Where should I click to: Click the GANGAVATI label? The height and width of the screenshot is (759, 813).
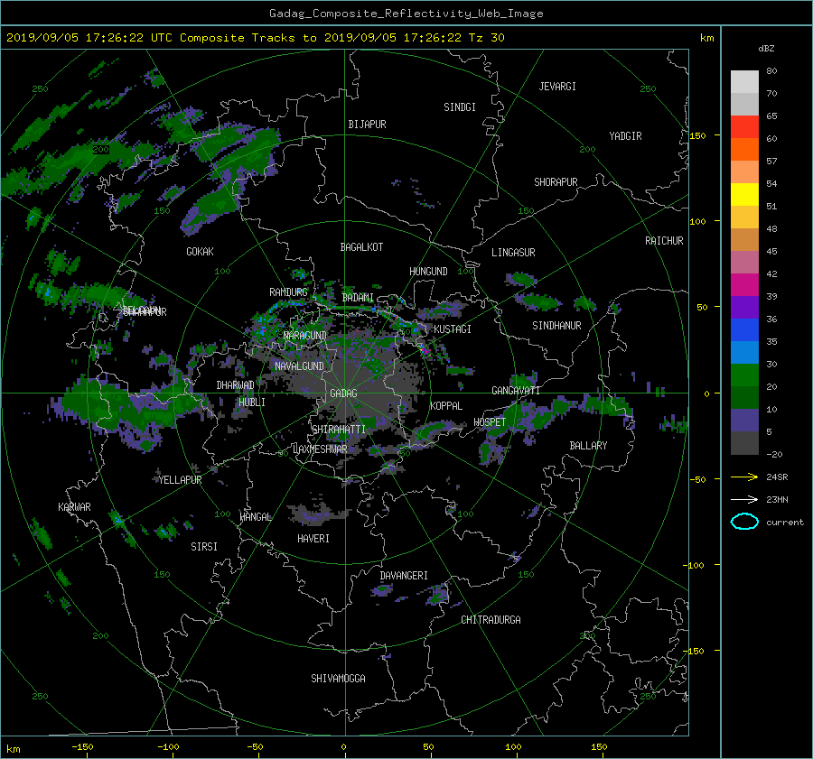pyautogui.click(x=516, y=391)
